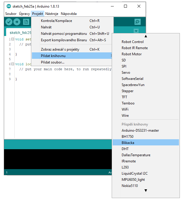Add the Stepper library

click(x=146, y=91)
